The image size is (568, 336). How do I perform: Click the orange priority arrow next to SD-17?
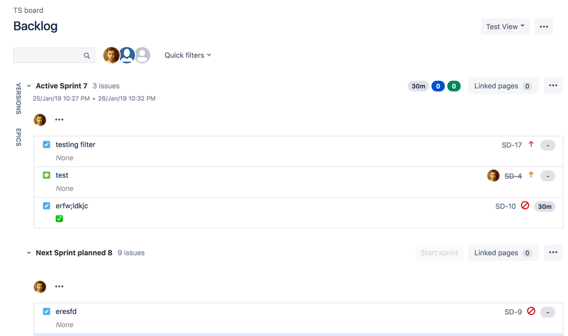530,145
